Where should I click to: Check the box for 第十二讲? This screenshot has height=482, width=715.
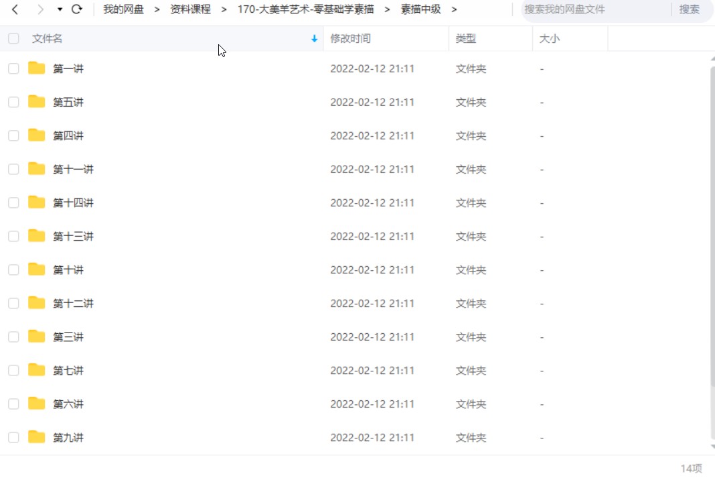tap(13, 303)
